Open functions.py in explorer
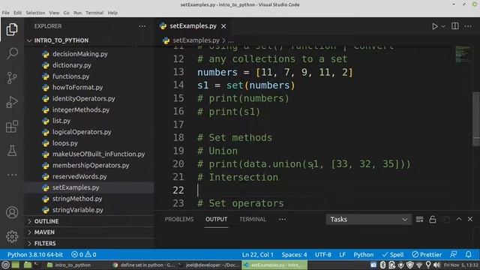 pos(70,76)
